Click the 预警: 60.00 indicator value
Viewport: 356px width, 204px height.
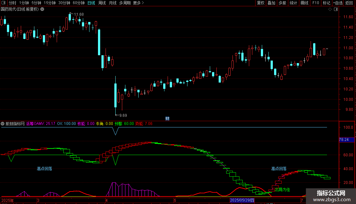[x=124, y=124]
